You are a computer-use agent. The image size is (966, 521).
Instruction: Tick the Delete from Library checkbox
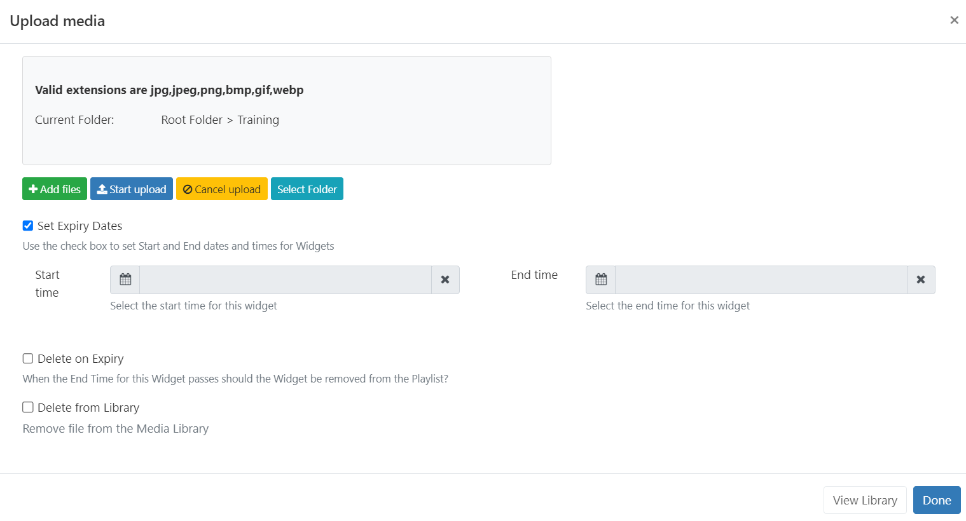point(28,408)
